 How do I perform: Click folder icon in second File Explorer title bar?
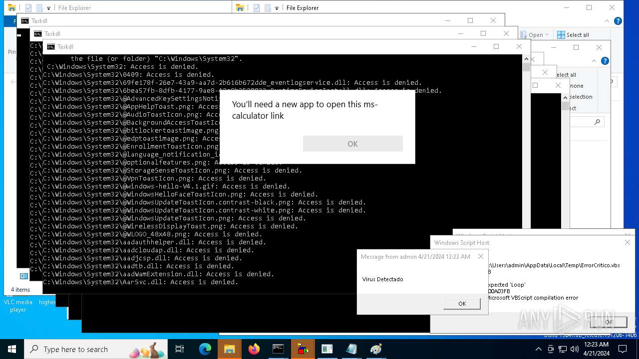pos(240,7)
